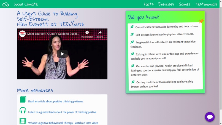Image resolution: width=222 pixels, height=125 pixels.
Task: Click text 'Self-esteem is unrelated to physical attractiveness.'
Action: pos(164,34)
